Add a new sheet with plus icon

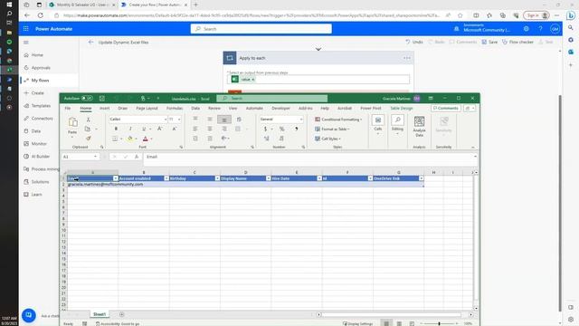(121, 314)
